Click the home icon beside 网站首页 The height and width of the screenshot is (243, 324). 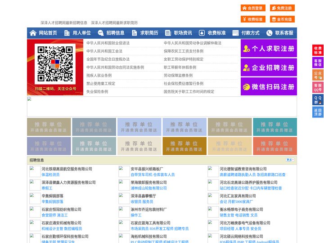tap(33, 33)
